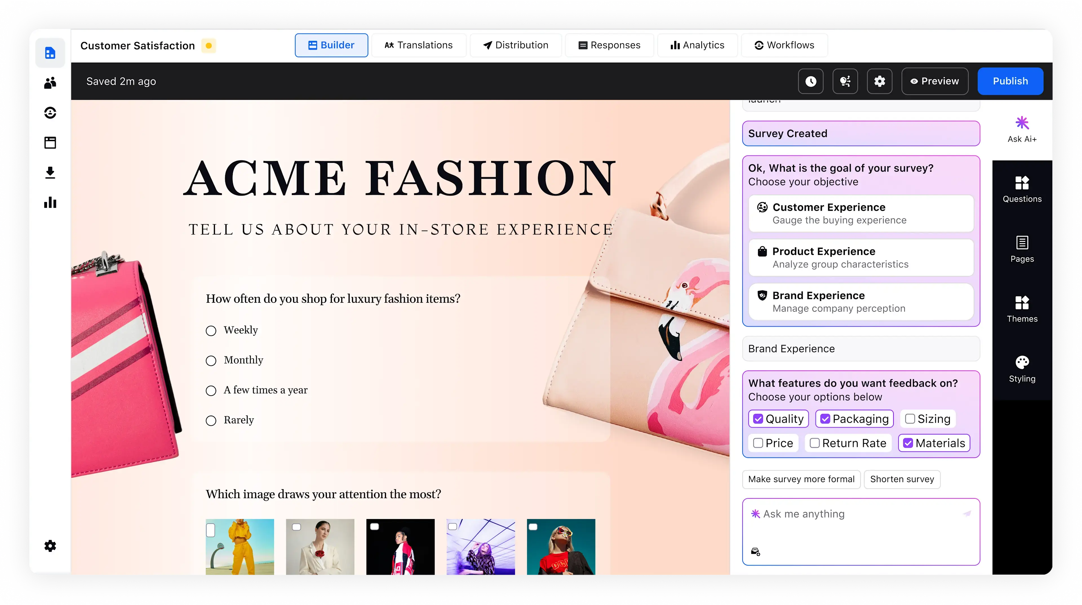The image size is (1082, 605).
Task: Click the history clock icon
Action: pyautogui.click(x=810, y=81)
